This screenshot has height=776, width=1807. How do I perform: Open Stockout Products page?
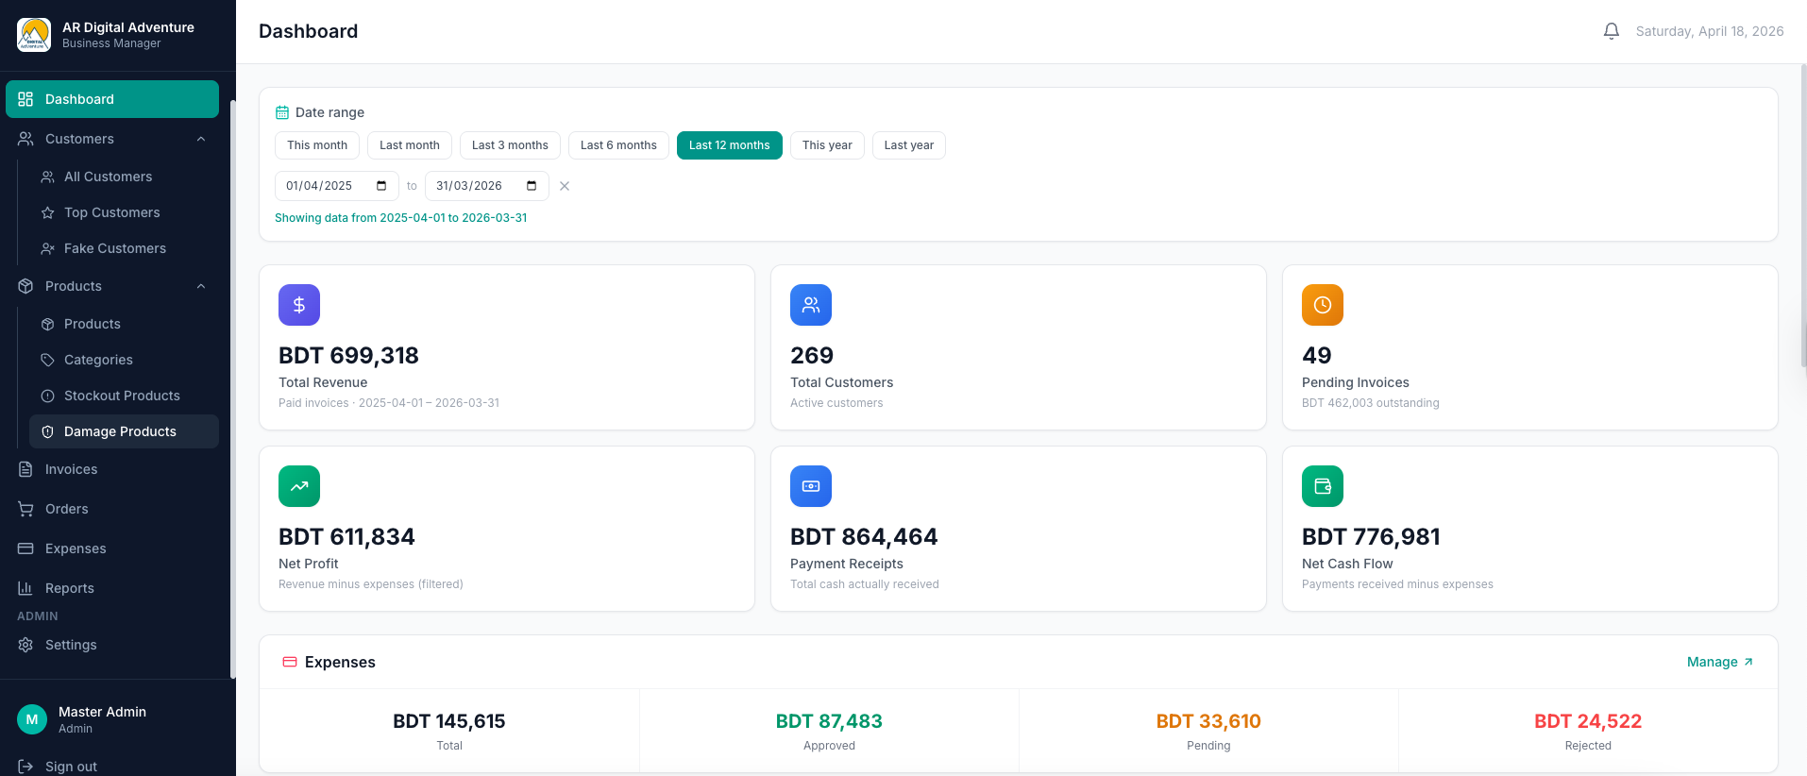(124, 396)
